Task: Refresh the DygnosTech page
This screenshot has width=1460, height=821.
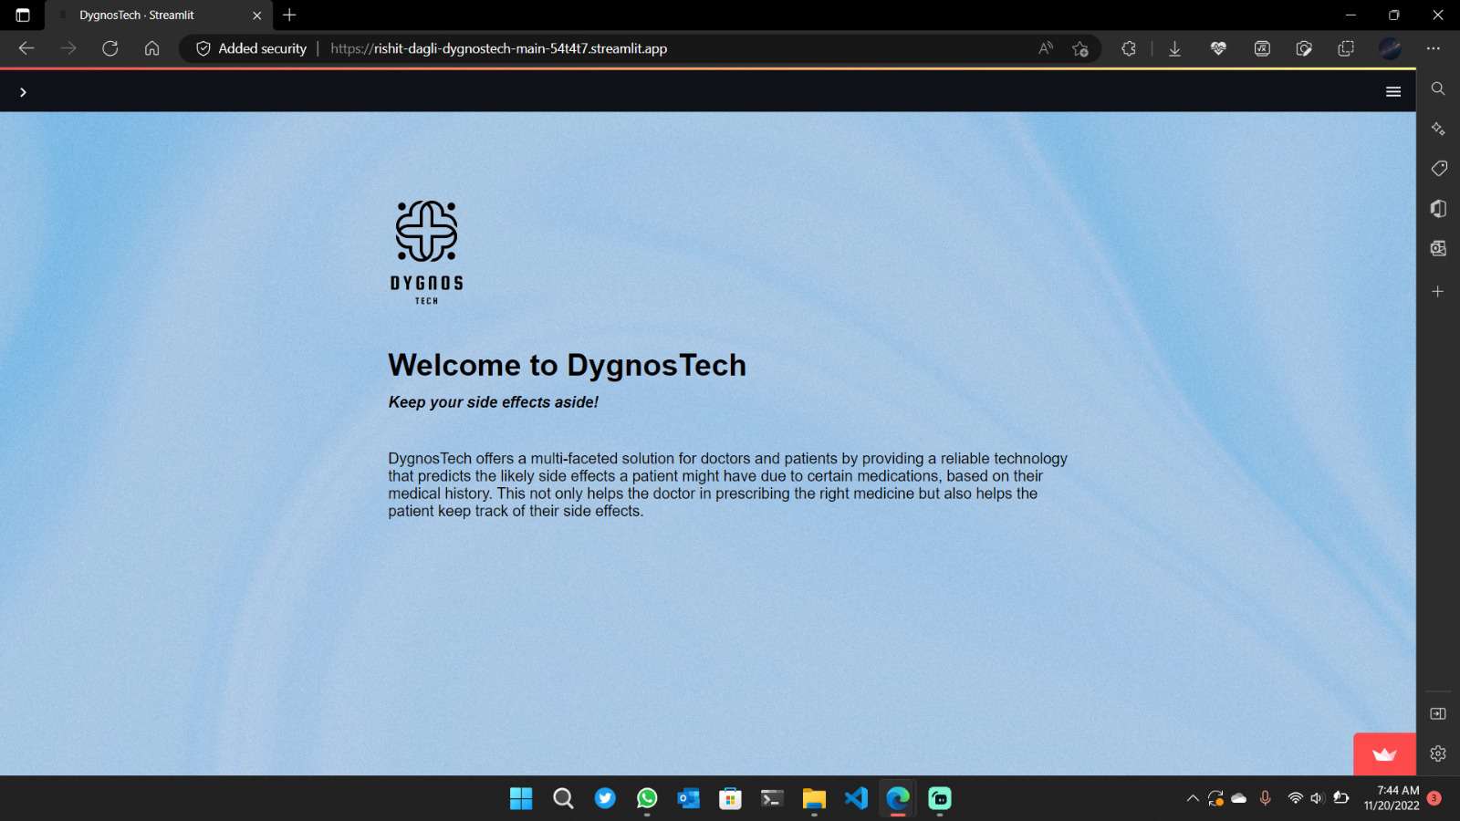Action: tap(110, 48)
